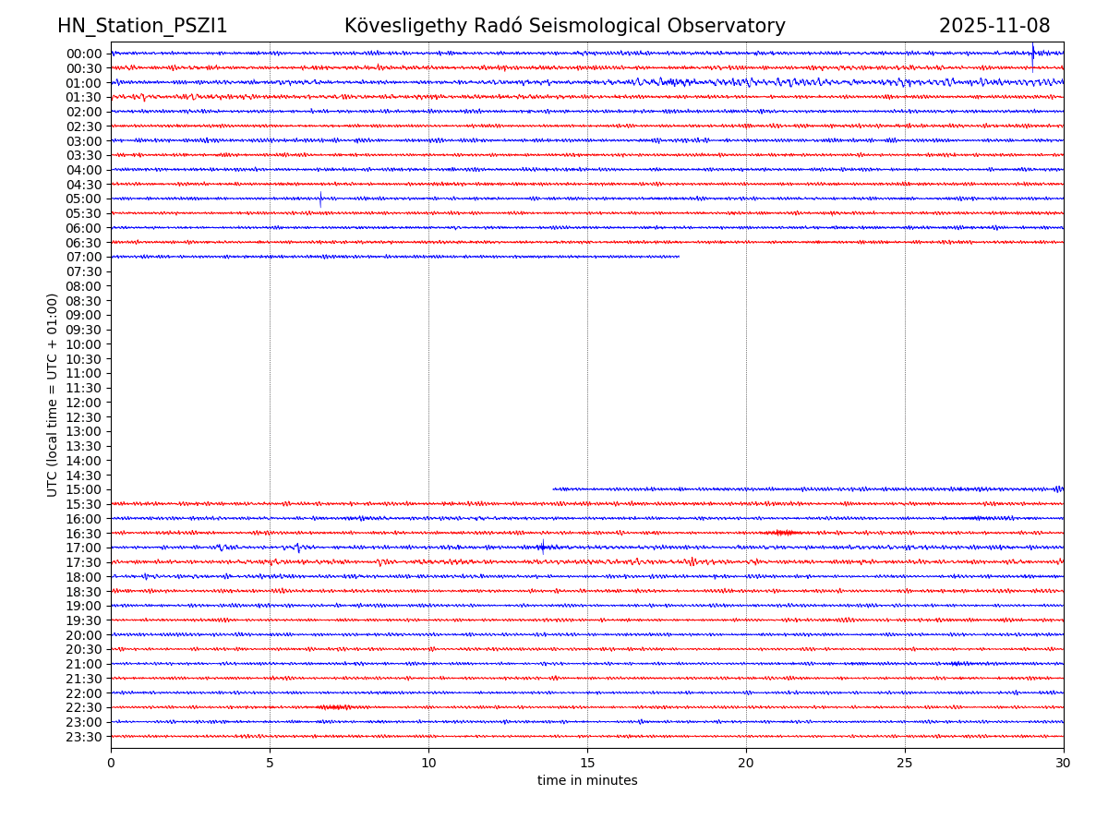This screenshot has width=1108, height=831.
Task: Click the dense red burst on the 22:30 trace
Action: pos(334,707)
